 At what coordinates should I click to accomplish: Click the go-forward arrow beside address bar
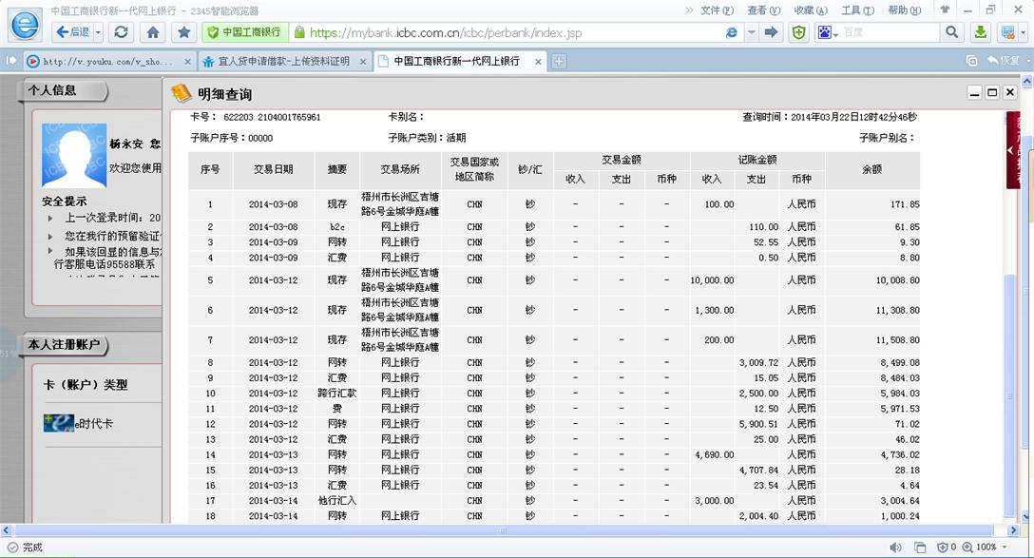[x=772, y=32]
